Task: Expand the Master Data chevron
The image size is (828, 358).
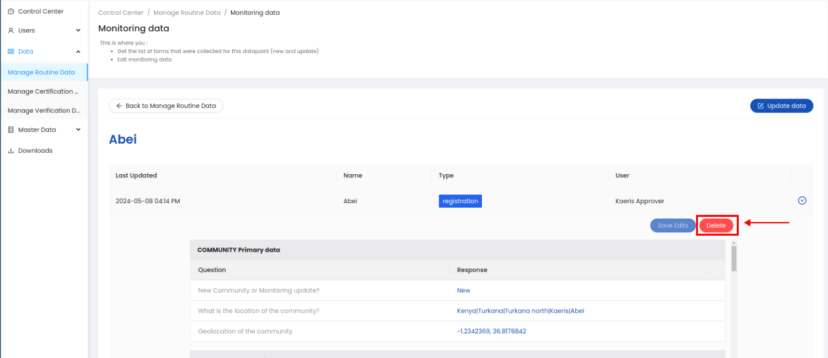Action: click(78, 129)
